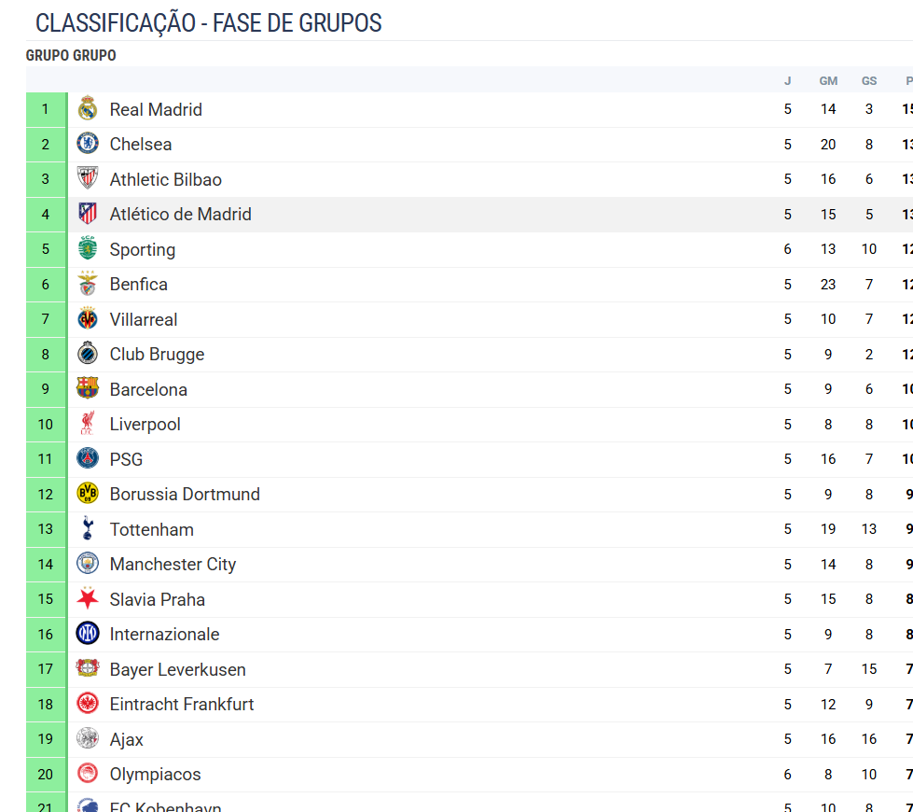
Task: Click the Borussia Dortmund BVB logo
Action: click(x=88, y=494)
